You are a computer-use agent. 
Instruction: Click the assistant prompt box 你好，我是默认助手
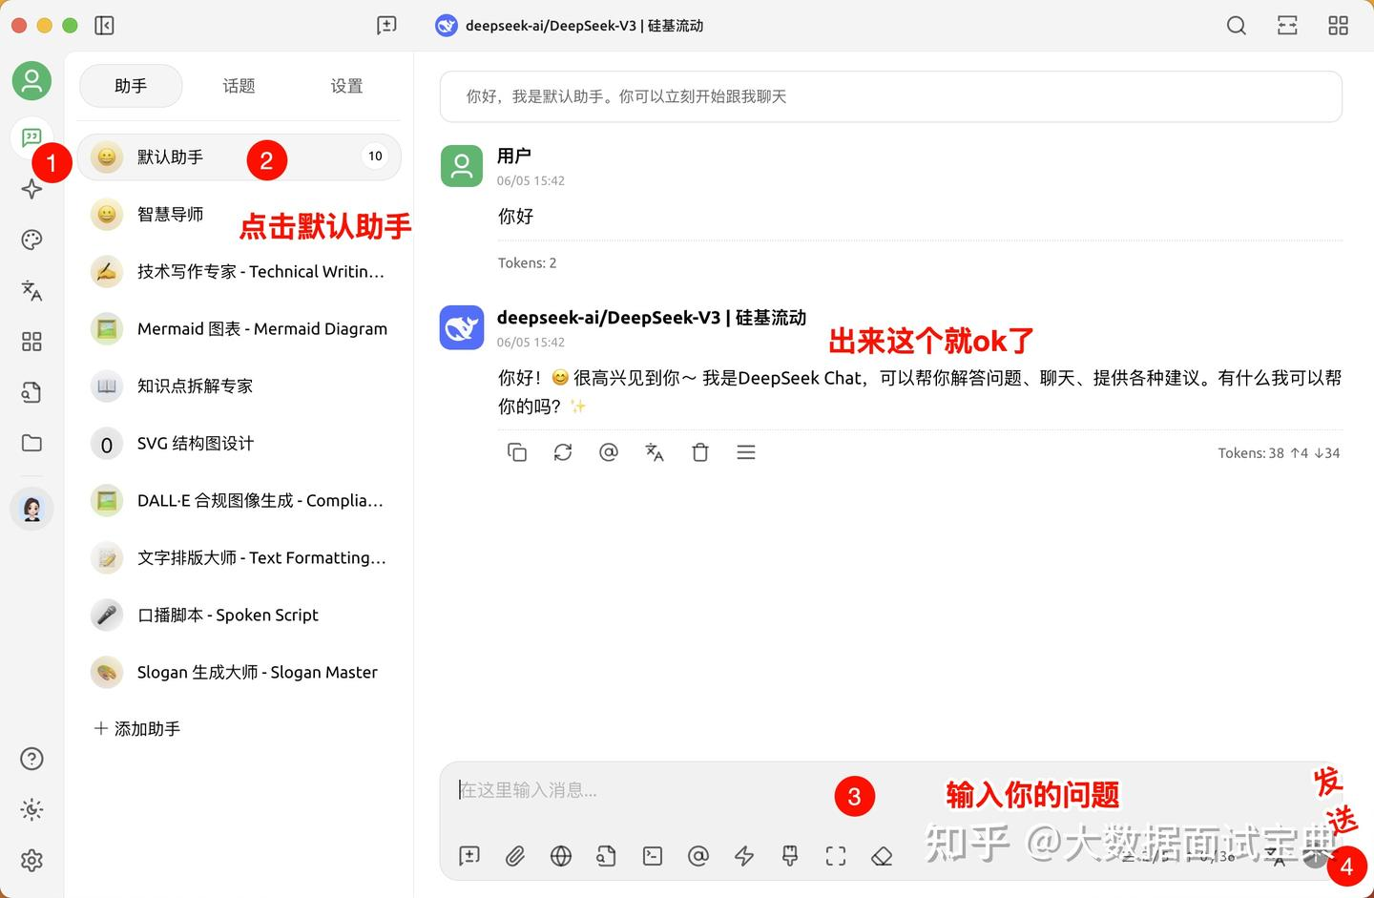click(x=891, y=96)
